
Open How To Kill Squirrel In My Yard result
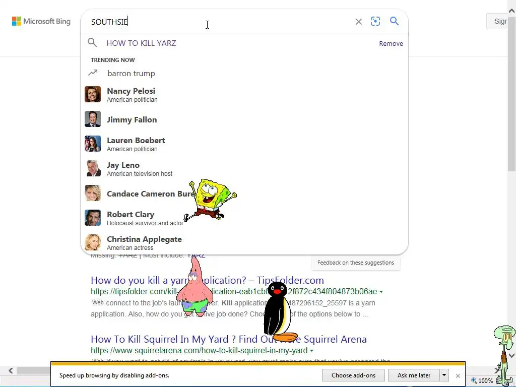point(229,339)
